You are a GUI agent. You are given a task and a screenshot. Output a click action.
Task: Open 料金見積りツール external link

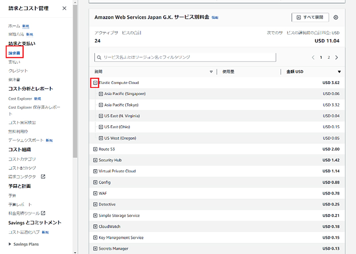coord(27,213)
